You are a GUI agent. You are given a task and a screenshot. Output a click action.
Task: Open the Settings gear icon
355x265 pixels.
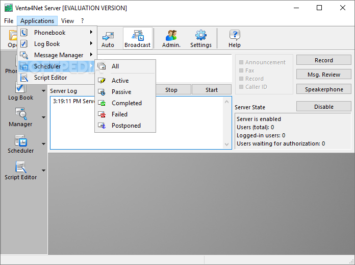click(201, 35)
